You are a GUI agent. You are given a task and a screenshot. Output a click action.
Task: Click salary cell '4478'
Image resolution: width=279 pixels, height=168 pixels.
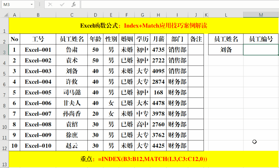158,103
